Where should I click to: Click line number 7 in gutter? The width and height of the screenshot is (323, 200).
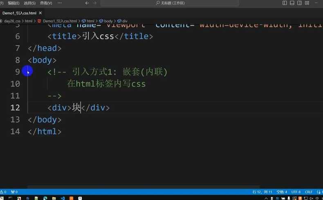tap(18, 48)
